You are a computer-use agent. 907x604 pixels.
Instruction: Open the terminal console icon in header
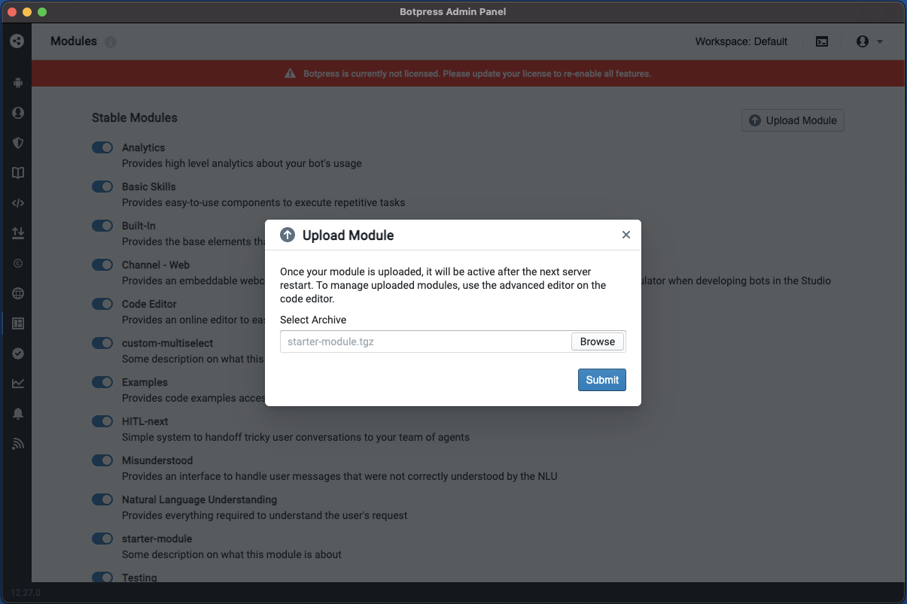tap(822, 42)
